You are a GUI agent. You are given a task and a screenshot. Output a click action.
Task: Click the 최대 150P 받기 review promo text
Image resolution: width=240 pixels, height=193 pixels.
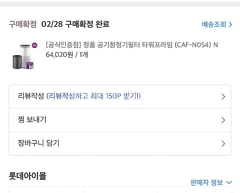[94, 96]
